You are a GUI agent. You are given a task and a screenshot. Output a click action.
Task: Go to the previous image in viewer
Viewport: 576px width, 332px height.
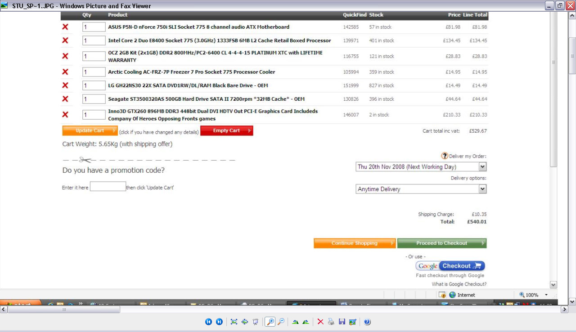click(208, 322)
